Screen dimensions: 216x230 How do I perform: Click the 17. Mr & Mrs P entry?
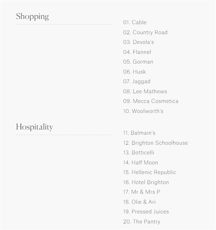pyautogui.click(x=142, y=192)
